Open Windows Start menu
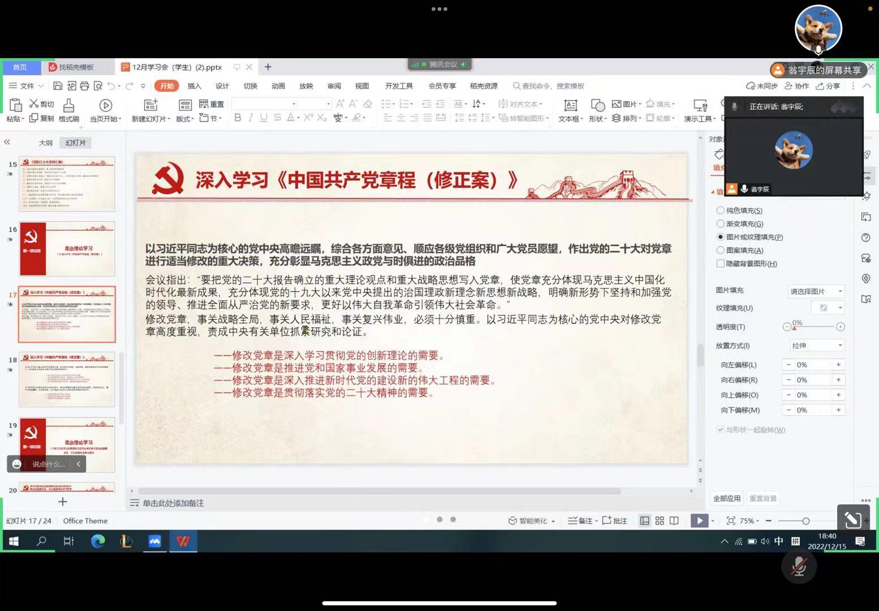879x611 pixels. (14, 541)
